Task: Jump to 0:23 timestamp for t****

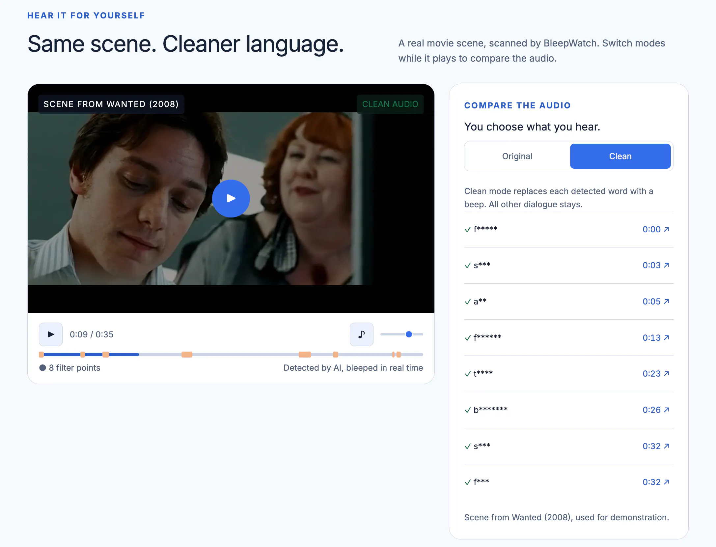Action: click(x=656, y=374)
